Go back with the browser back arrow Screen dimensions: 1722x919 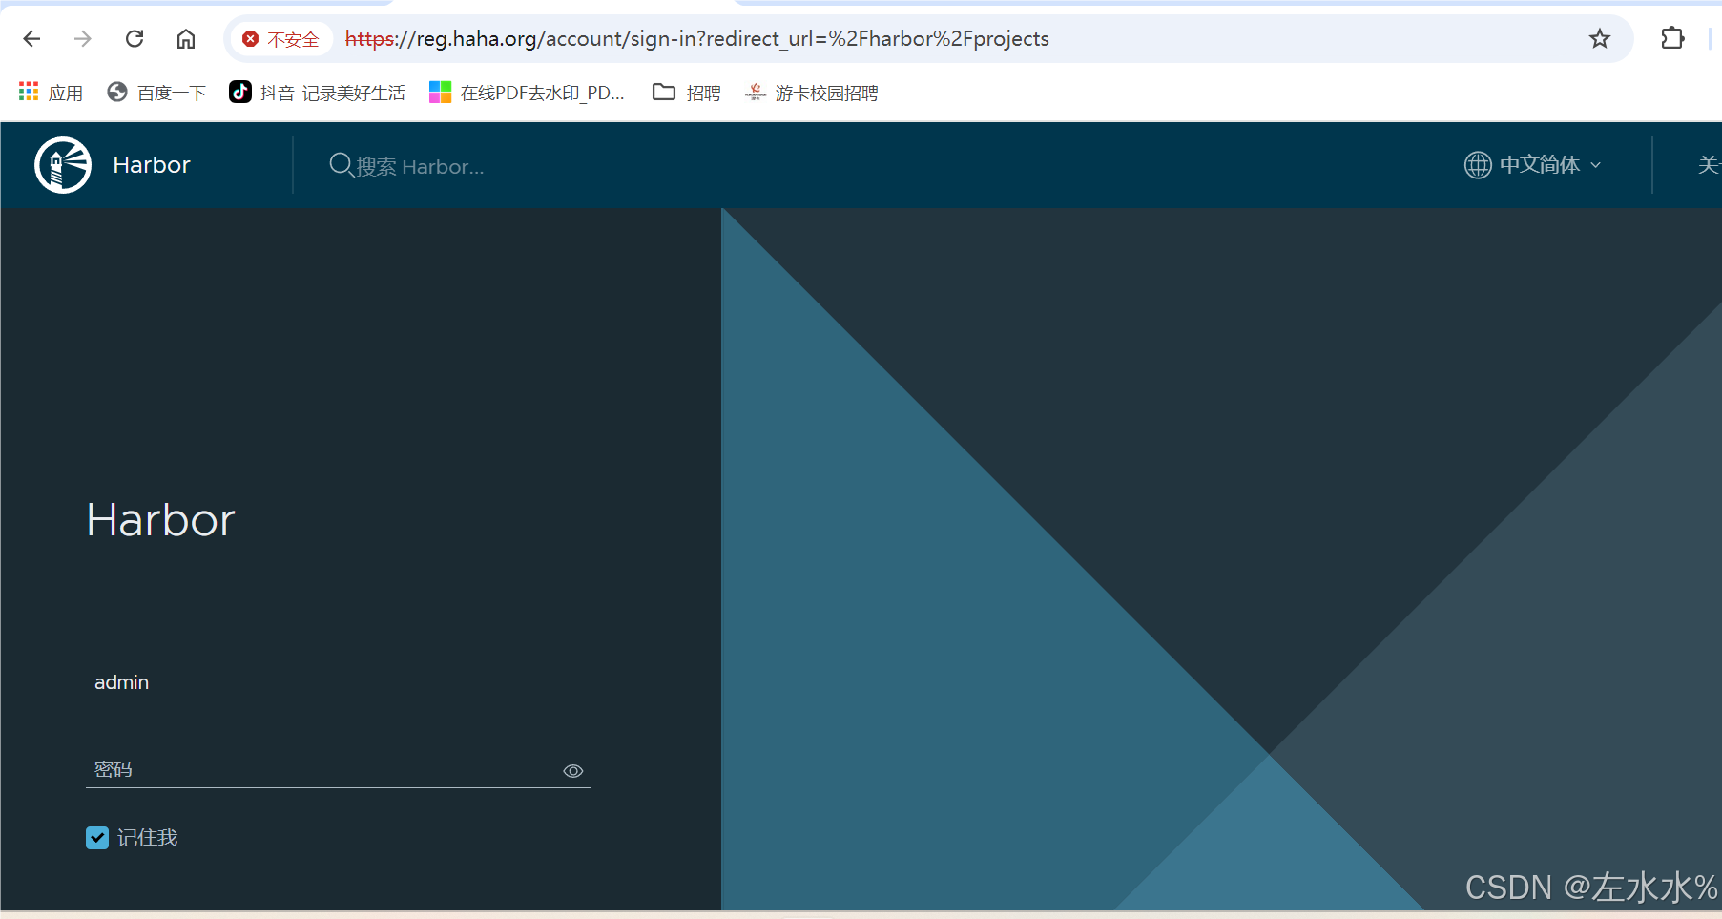31,38
